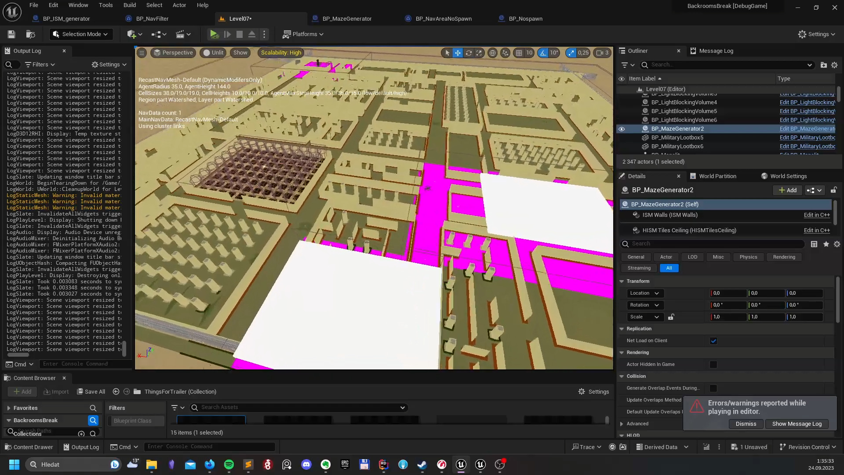Open the Selection Mode dropdown

(81, 34)
